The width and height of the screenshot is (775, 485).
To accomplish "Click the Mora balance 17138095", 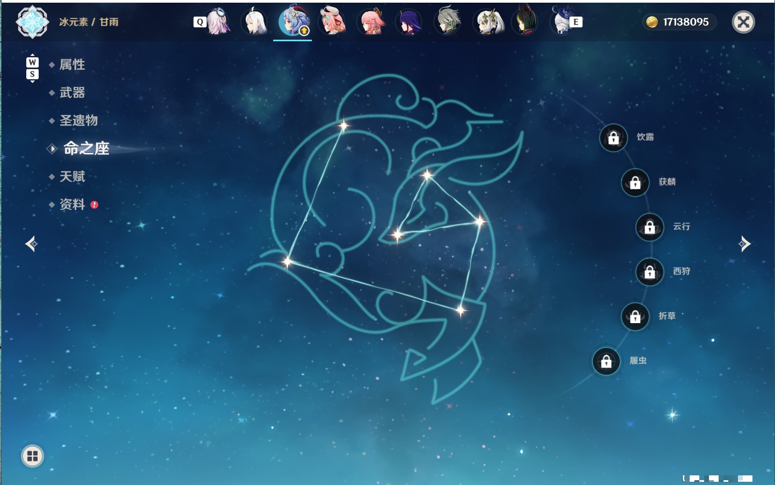I will click(679, 22).
